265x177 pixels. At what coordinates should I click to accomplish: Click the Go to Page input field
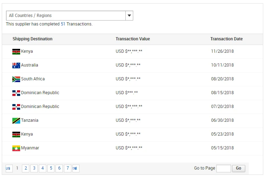[223, 168]
